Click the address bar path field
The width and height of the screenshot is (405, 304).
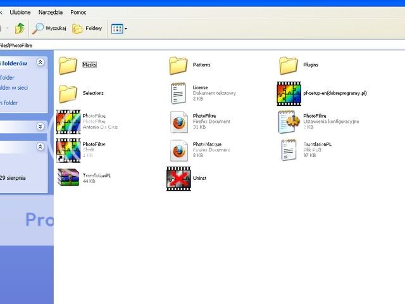(x=190, y=46)
